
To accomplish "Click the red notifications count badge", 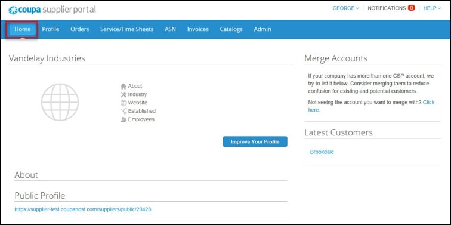I will pos(411,8).
